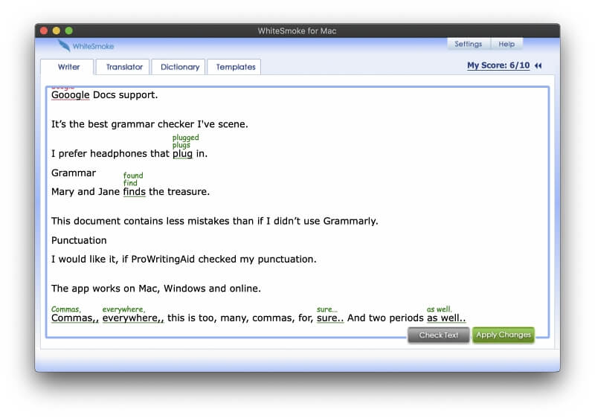Switch to the Translator tab
595x418 pixels.
123,67
